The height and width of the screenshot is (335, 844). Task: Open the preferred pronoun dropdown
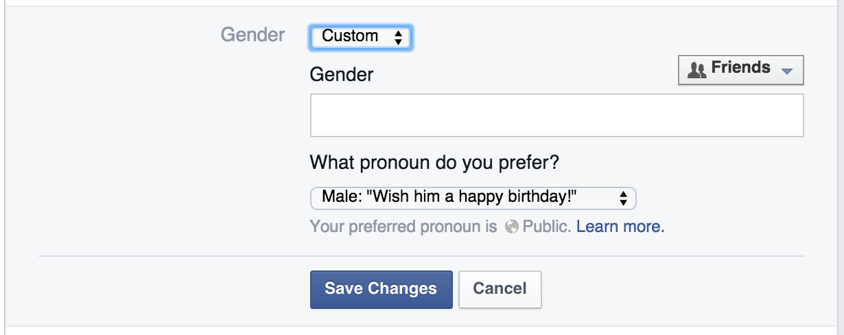[473, 198]
